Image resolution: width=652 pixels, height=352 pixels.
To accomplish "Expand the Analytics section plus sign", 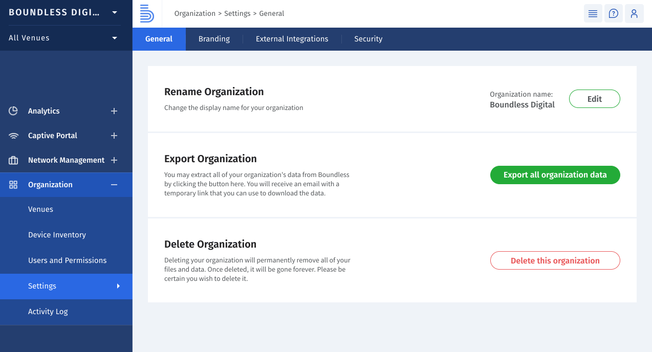I will click(x=114, y=111).
